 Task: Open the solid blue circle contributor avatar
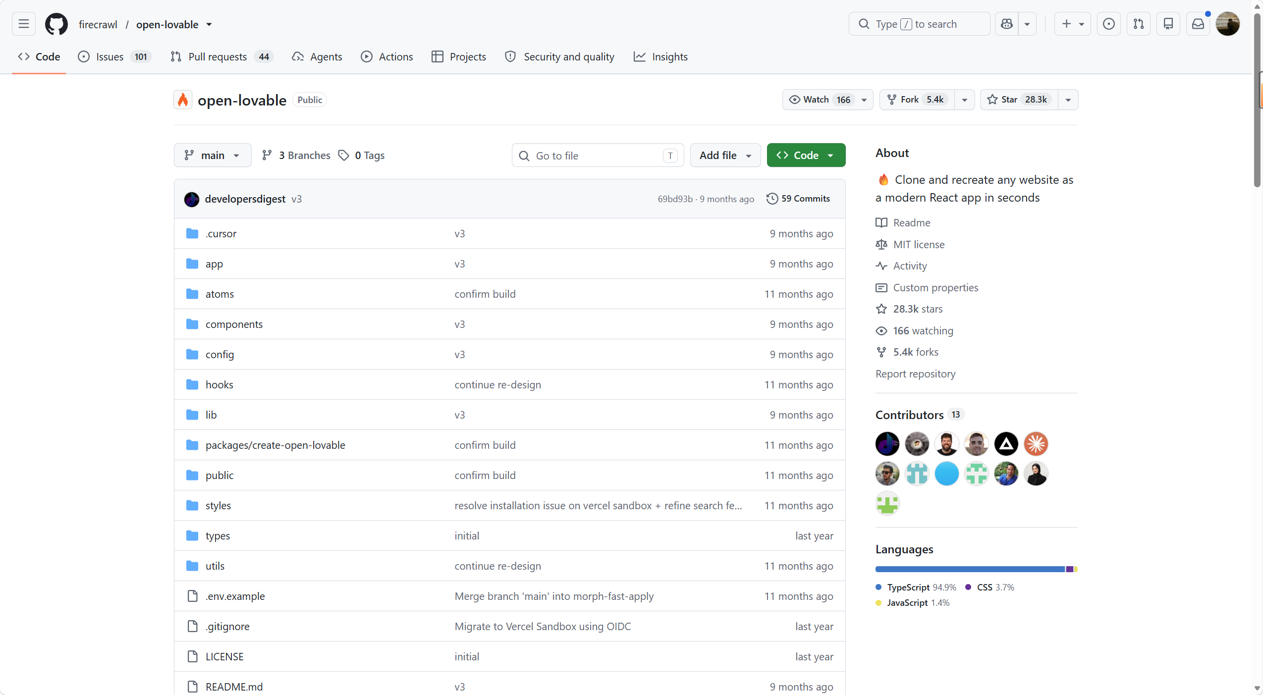tap(947, 474)
